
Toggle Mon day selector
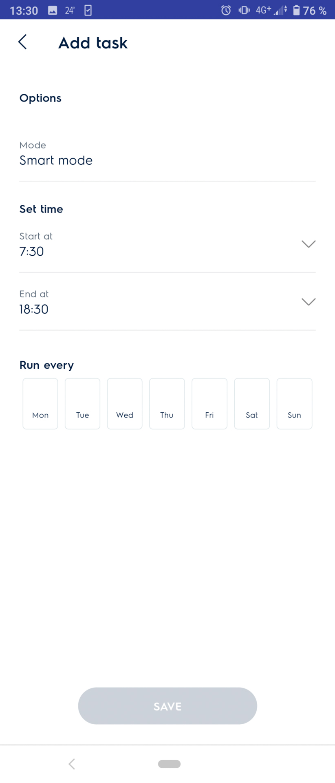click(40, 404)
